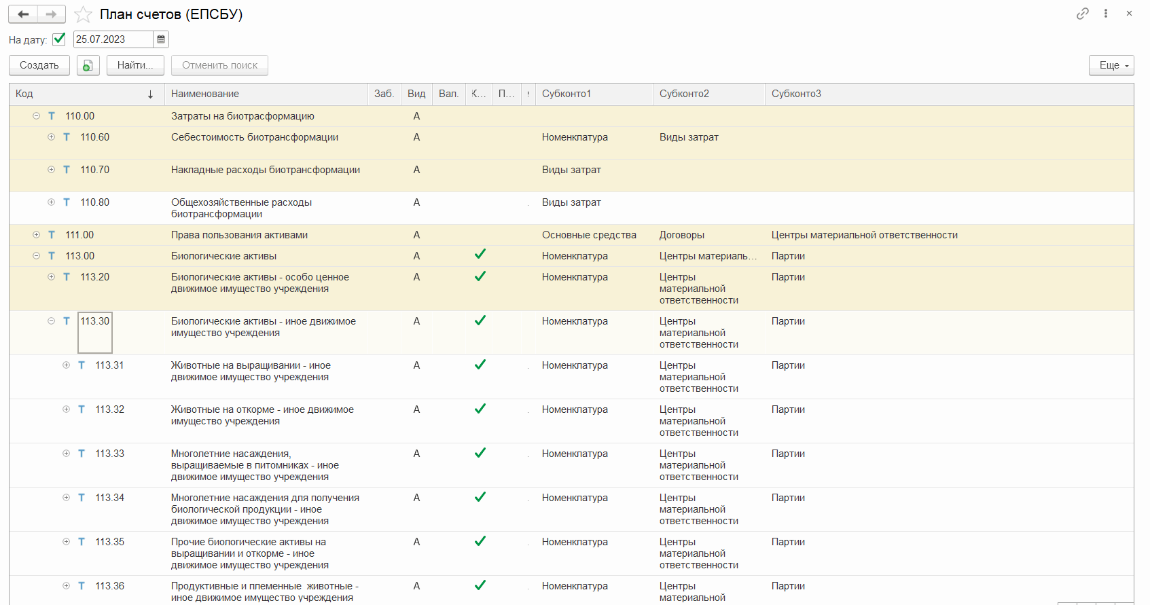1150x605 pixels.
Task: Expand account 111.00 subaccounts
Action: (x=37, y=235)
